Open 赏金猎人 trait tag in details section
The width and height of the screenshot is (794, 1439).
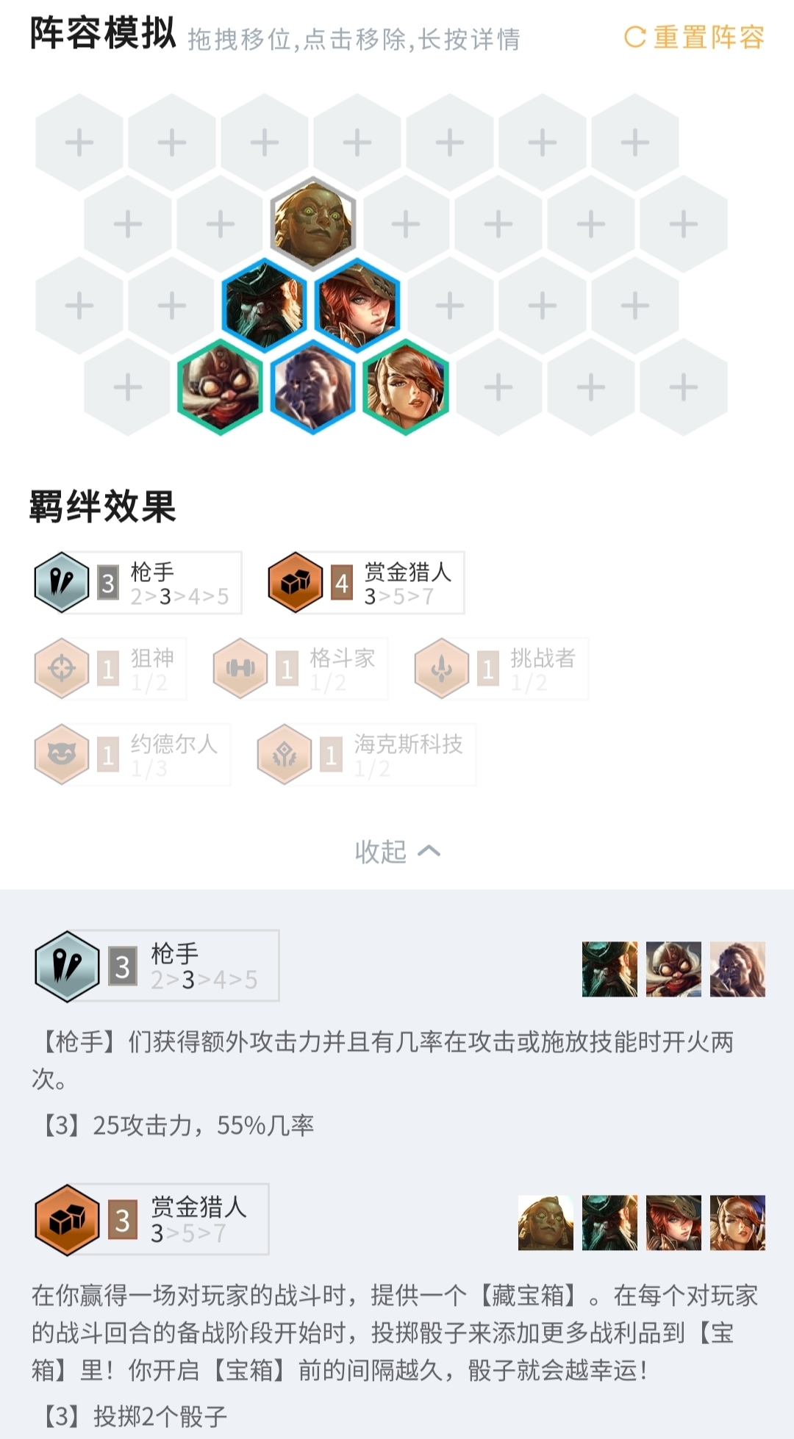tap(151, 1219)
